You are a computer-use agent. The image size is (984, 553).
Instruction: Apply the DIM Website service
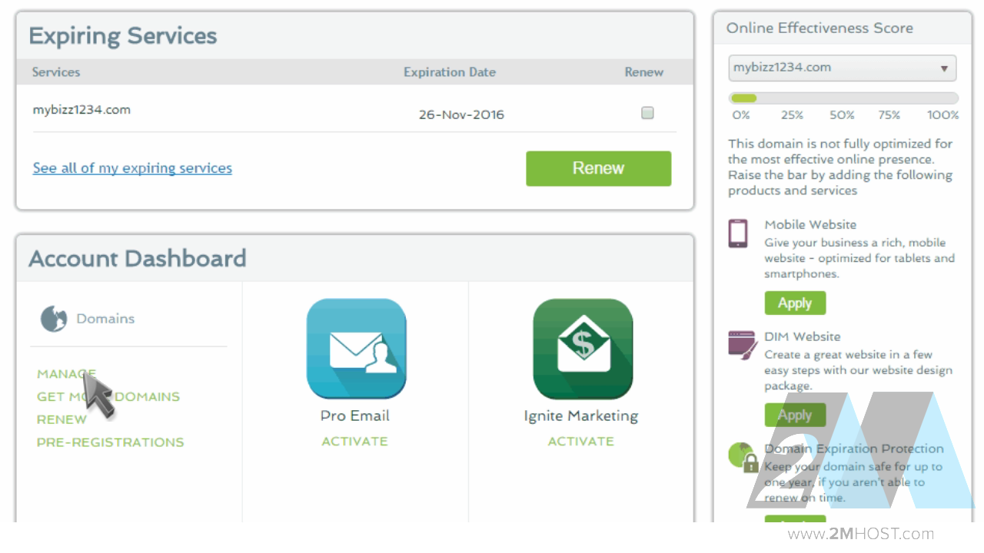(795, 416)
